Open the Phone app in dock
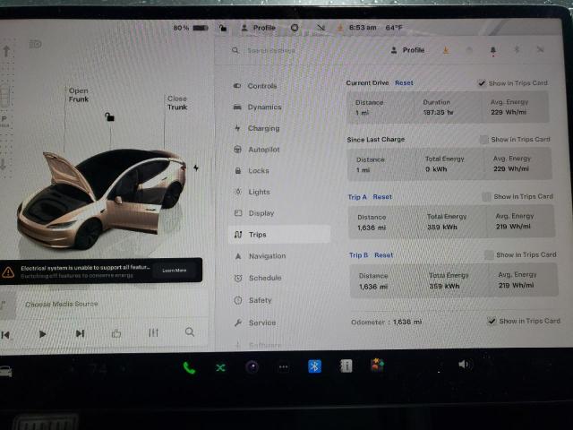The image size is (573, 430). [189, 367]
